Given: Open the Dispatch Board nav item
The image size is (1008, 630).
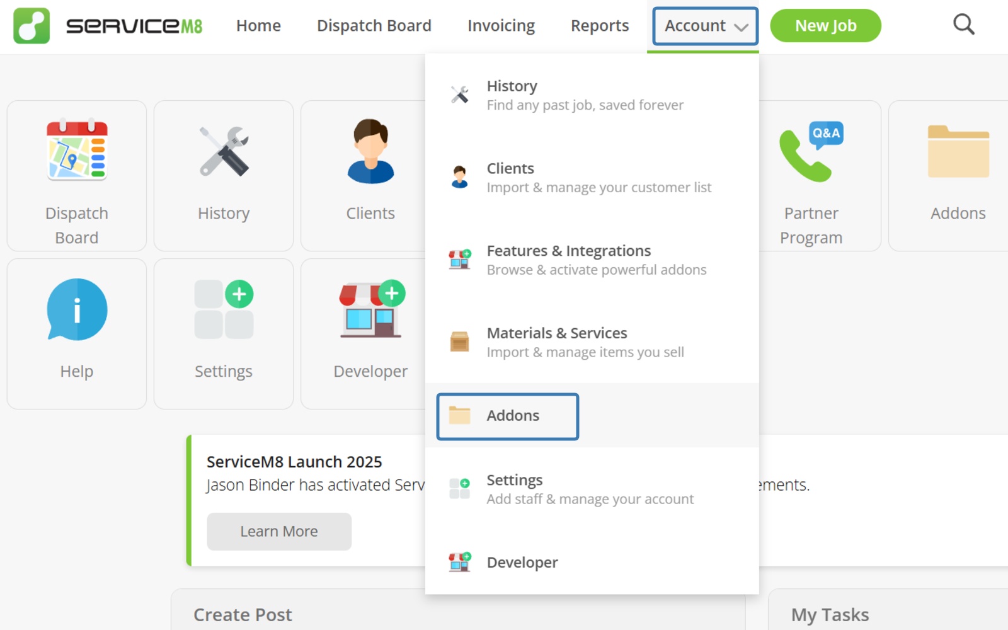Looking at the screenshot, I should 374,26.
